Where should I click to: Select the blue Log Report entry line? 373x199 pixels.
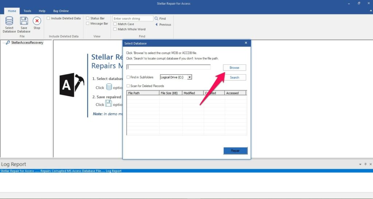pos(186,171)
